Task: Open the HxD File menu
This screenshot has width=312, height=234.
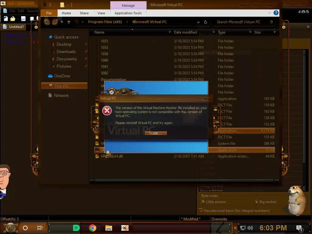Action: [12, 11]
